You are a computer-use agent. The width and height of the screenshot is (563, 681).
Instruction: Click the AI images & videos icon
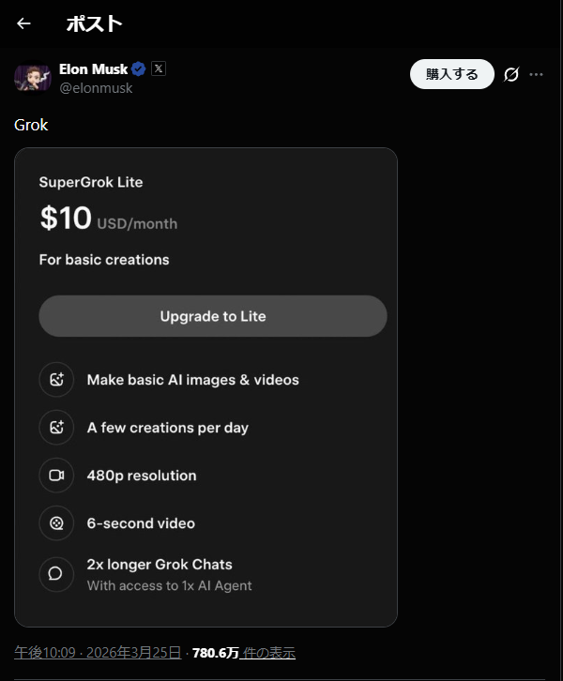click(x=56, y=380)
